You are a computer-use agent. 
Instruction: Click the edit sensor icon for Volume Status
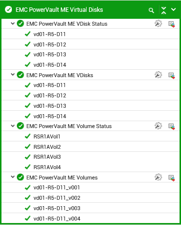pyautogui.click(x=172, y=127)
